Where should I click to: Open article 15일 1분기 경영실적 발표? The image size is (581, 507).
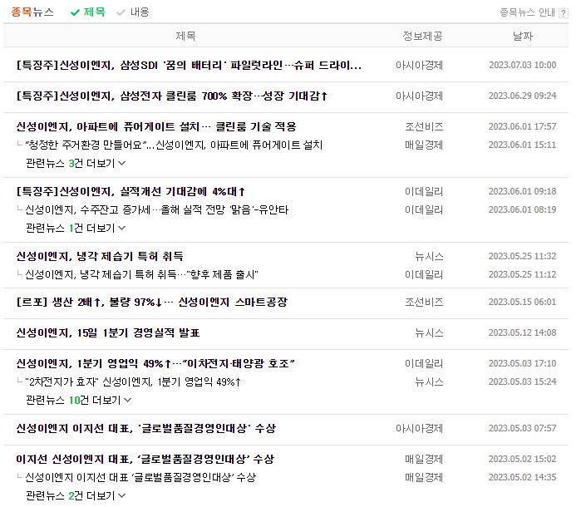click(108, 332)
